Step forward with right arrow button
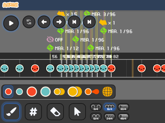Screen dimensions: 165x123 pos(59,22)
